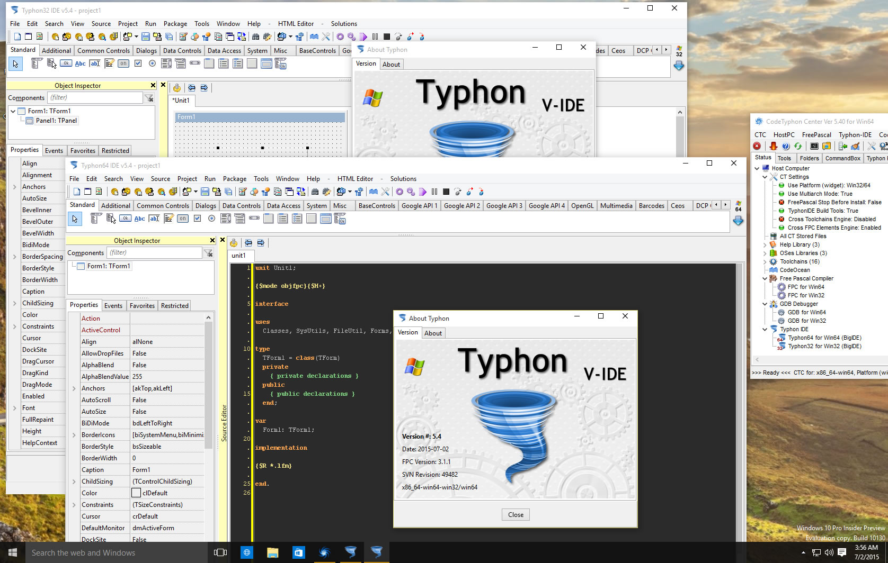
Task: Select the TToggleBox component in Typhon64 palette
Action: tap(183, 219)
